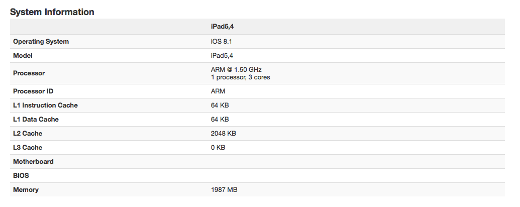Click the Operating System row label
Image resolution: width=520 pixels, height=207 pixels.
coord(41,42)
